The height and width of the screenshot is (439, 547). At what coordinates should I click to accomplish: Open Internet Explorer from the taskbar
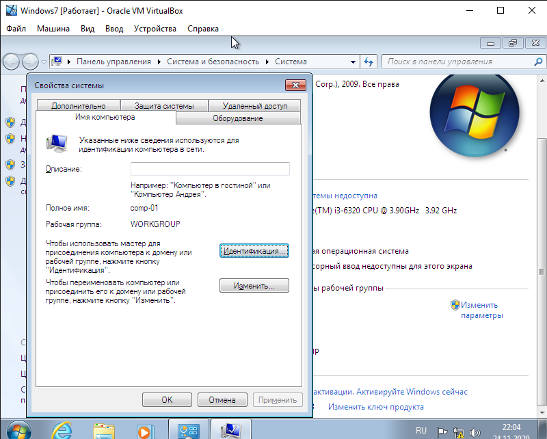point(63,430)
